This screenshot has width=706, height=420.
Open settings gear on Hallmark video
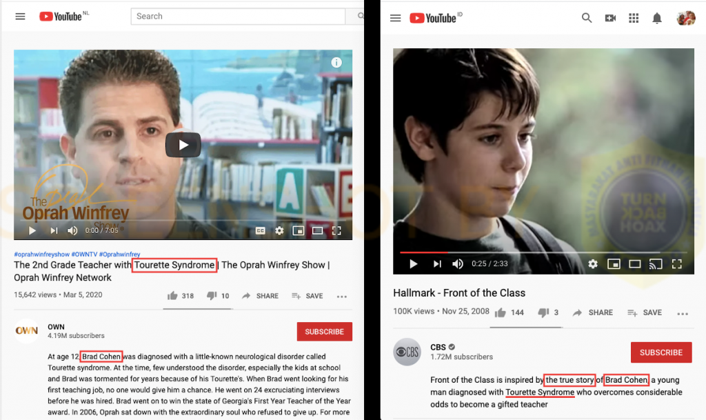(593, 264)
